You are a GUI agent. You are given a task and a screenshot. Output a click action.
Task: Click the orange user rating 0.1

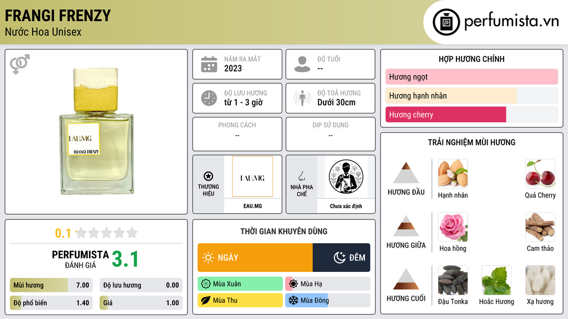[x=63, y=233]
